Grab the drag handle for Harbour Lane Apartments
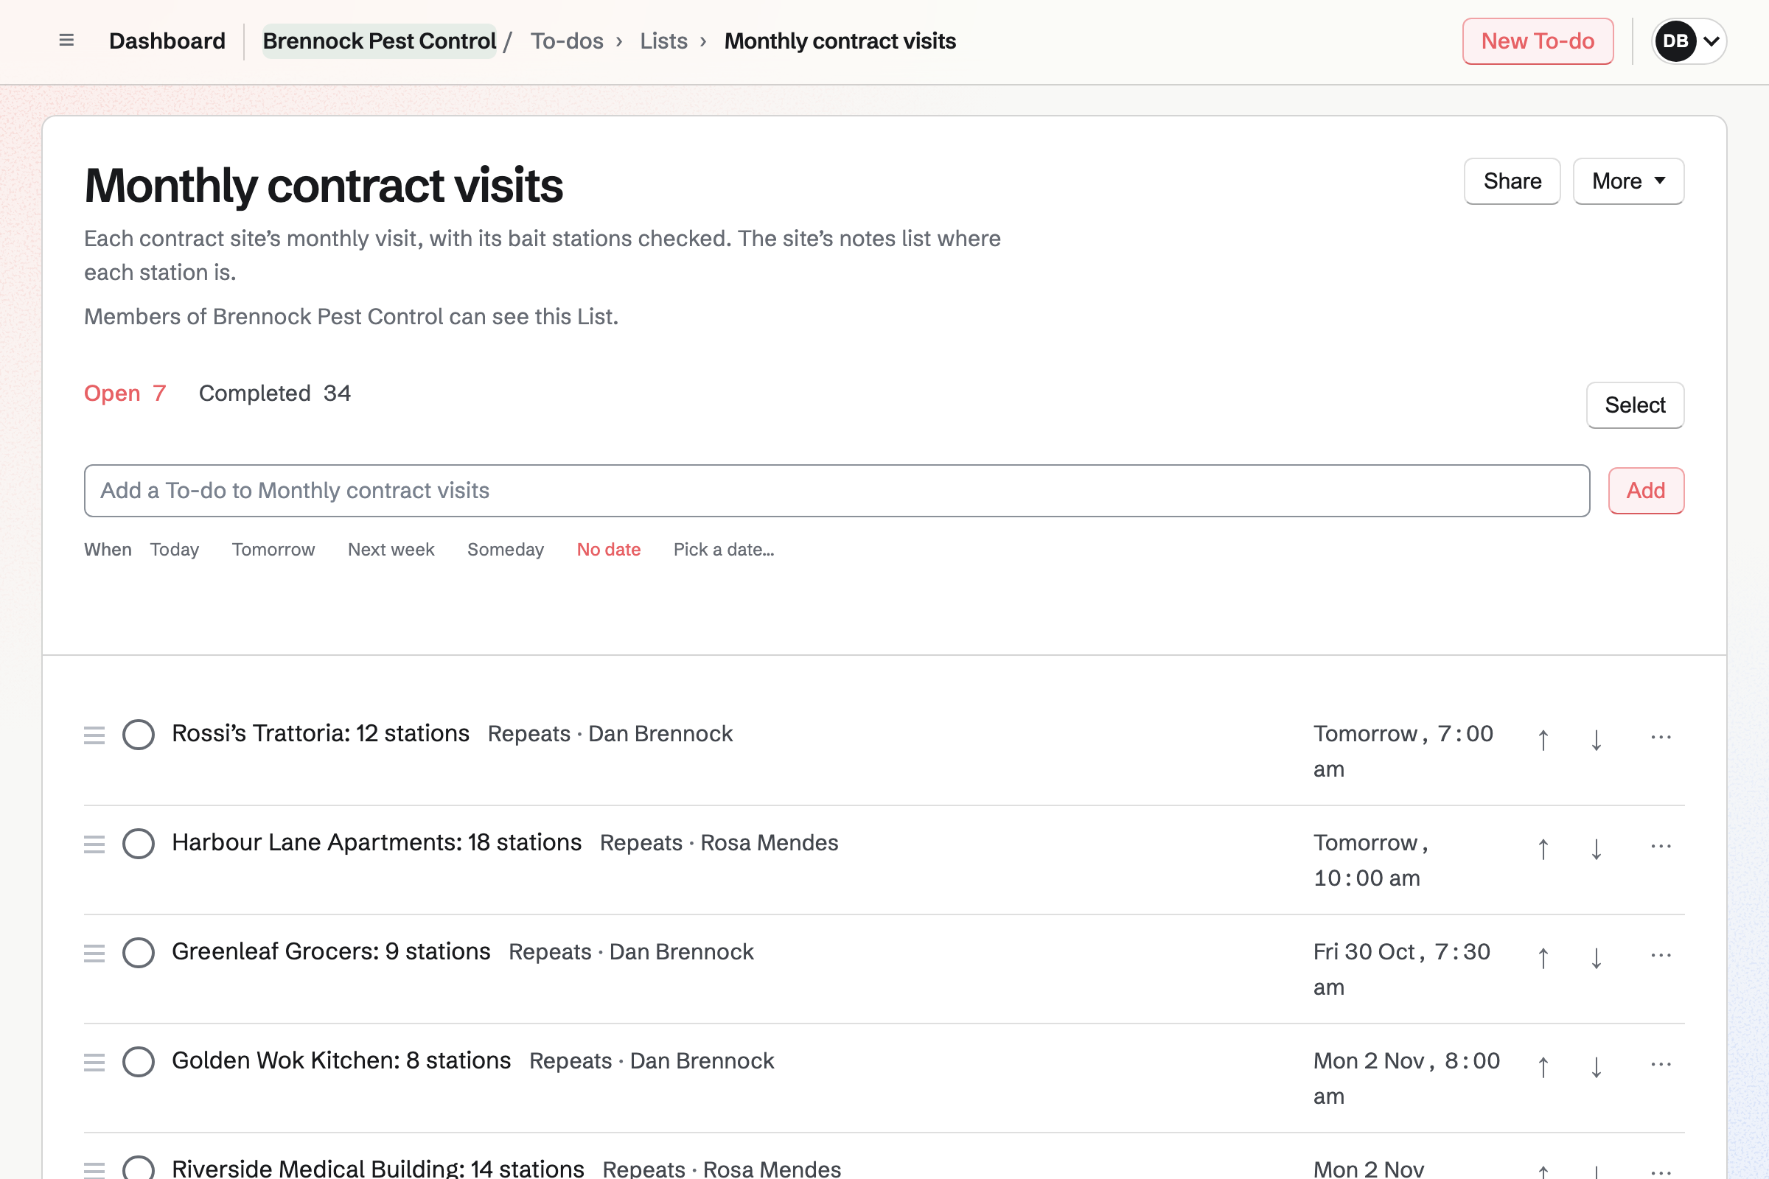 click(x=94, y=844)
